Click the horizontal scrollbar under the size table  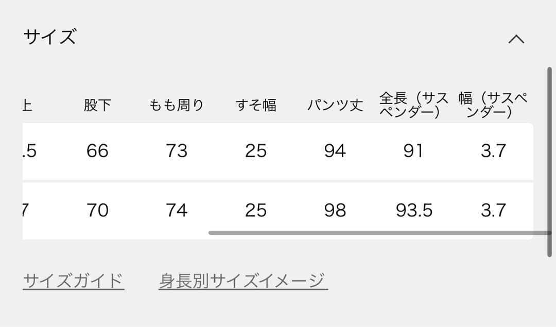[379, 233]
